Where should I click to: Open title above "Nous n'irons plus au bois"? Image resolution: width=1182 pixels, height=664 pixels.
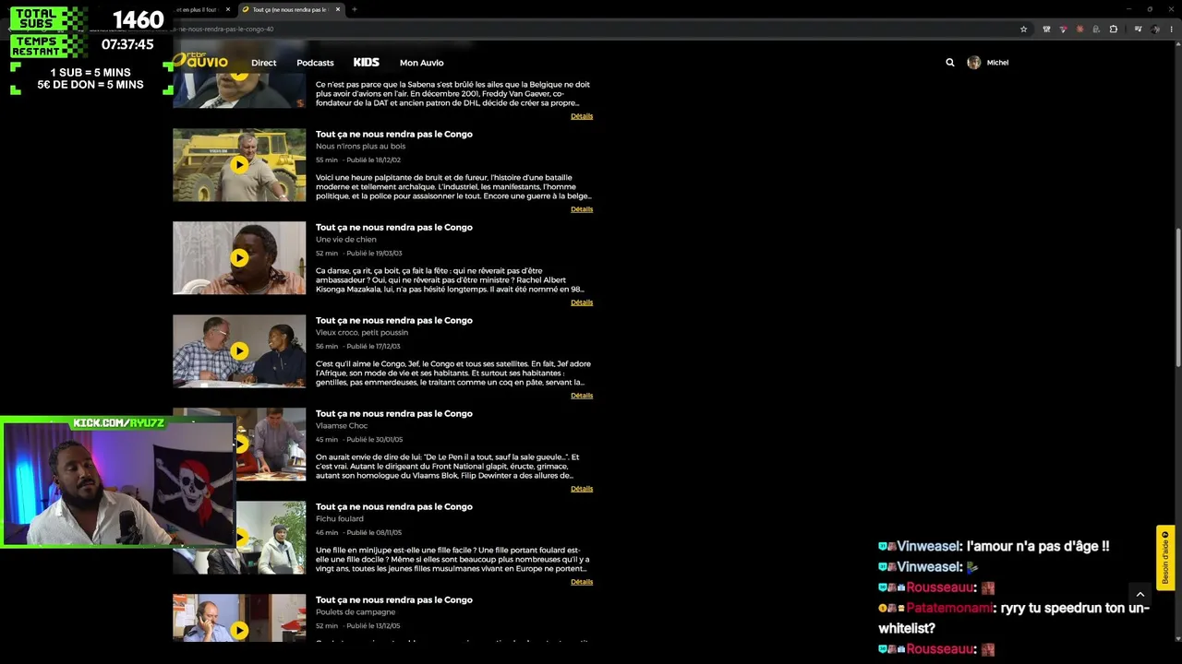tap(394, 135)
